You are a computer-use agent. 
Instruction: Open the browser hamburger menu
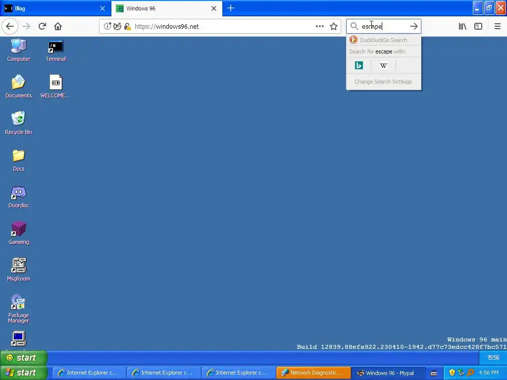click(x=497, y=26)
